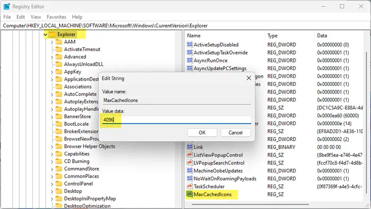Cancel the Edit String dialog
The image size is (371, 209).
[235, 133]
